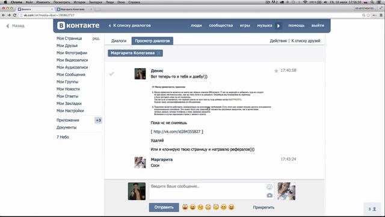385x217 pixels.
Task: Switch to the Диалоги tab
Action: 119,41
